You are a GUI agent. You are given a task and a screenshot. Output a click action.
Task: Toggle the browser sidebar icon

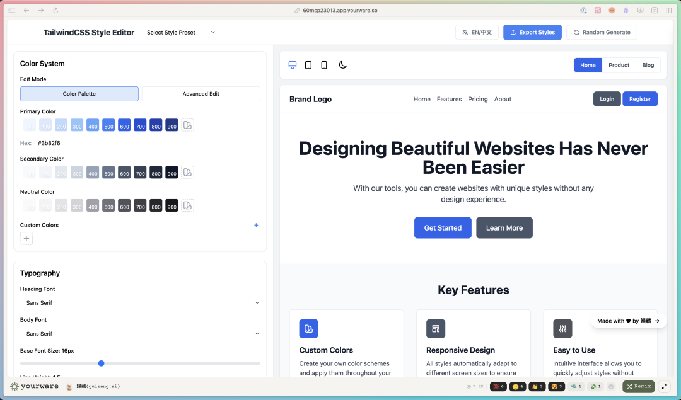point(12,11)
